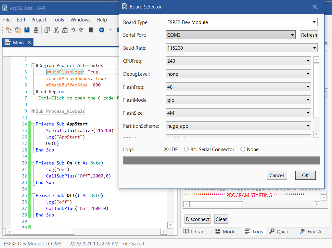Viewport: 332px width, 248px height.
Task: Click the Open project folder icon
Action: tap(18, 30)
